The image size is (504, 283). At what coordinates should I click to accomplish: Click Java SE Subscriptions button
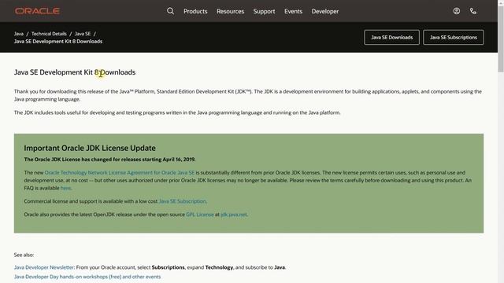pyautogui.click(x=454, y=38)
